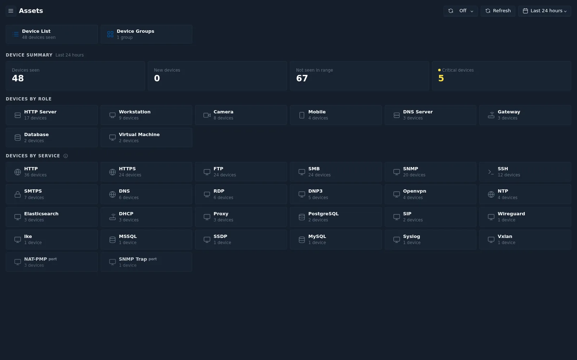Click the HTTP Server role icon

pyautogui.click(x=18, y=115)
